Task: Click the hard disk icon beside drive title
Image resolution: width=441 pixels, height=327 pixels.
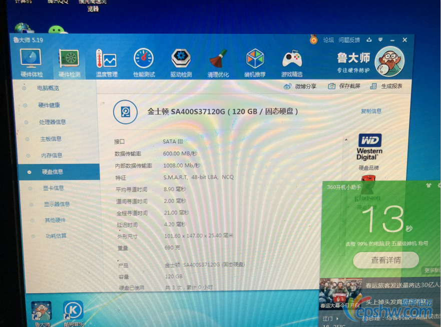Action: click(x=125, y=112)
